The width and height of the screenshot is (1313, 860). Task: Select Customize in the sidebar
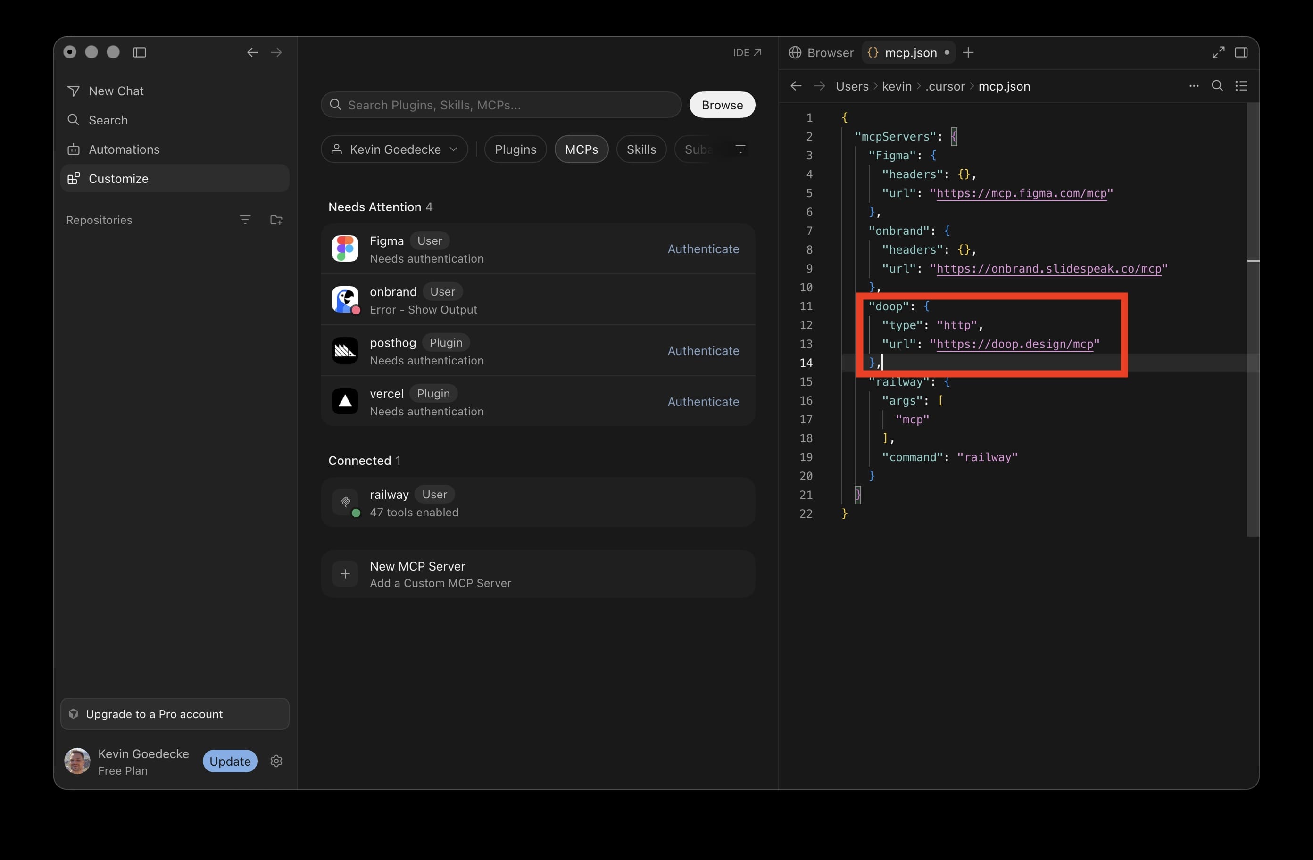175,179
